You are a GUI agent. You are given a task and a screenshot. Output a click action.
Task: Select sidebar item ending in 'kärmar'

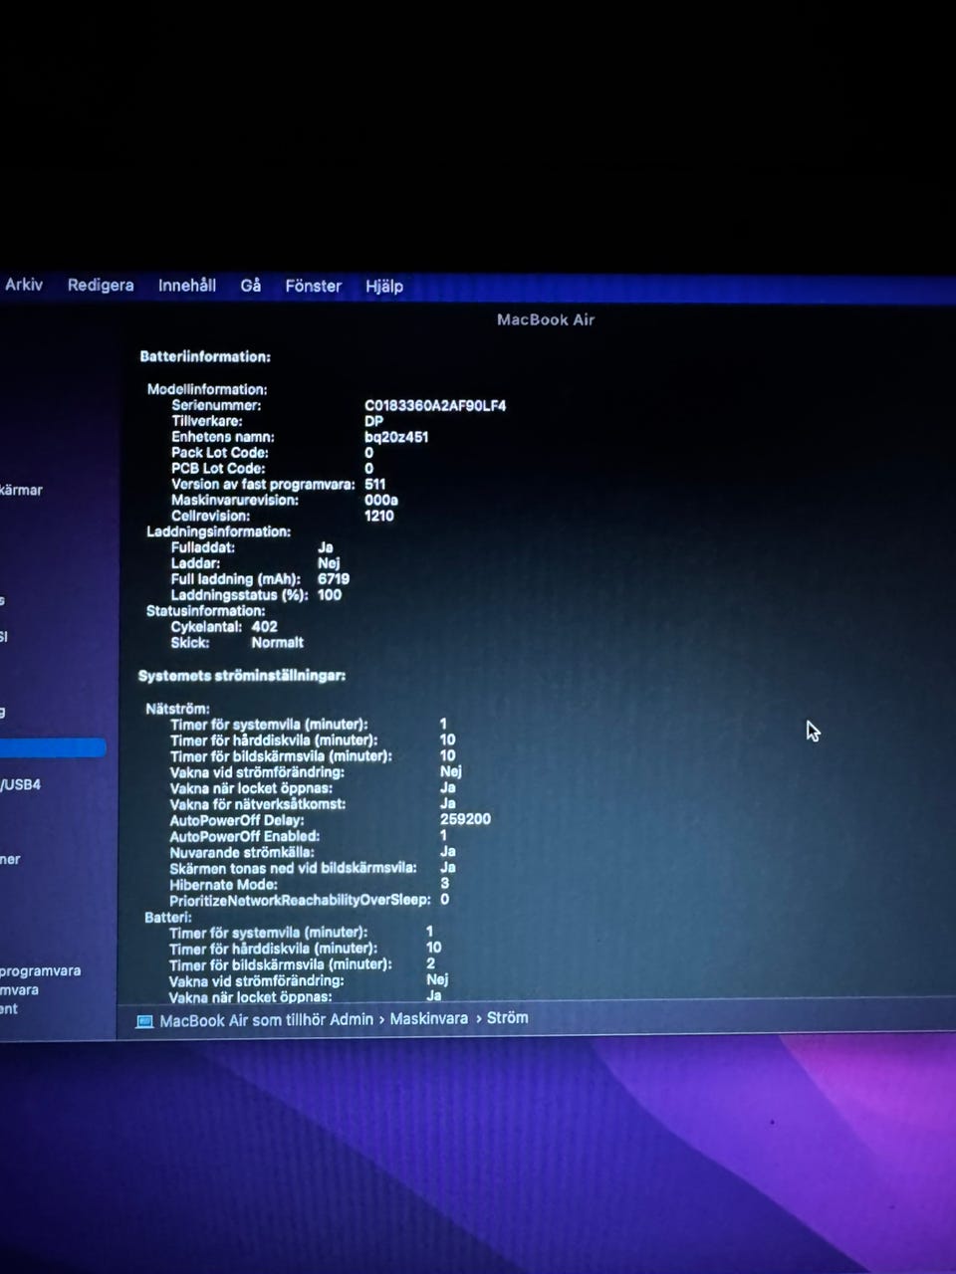tap(21, 490)
